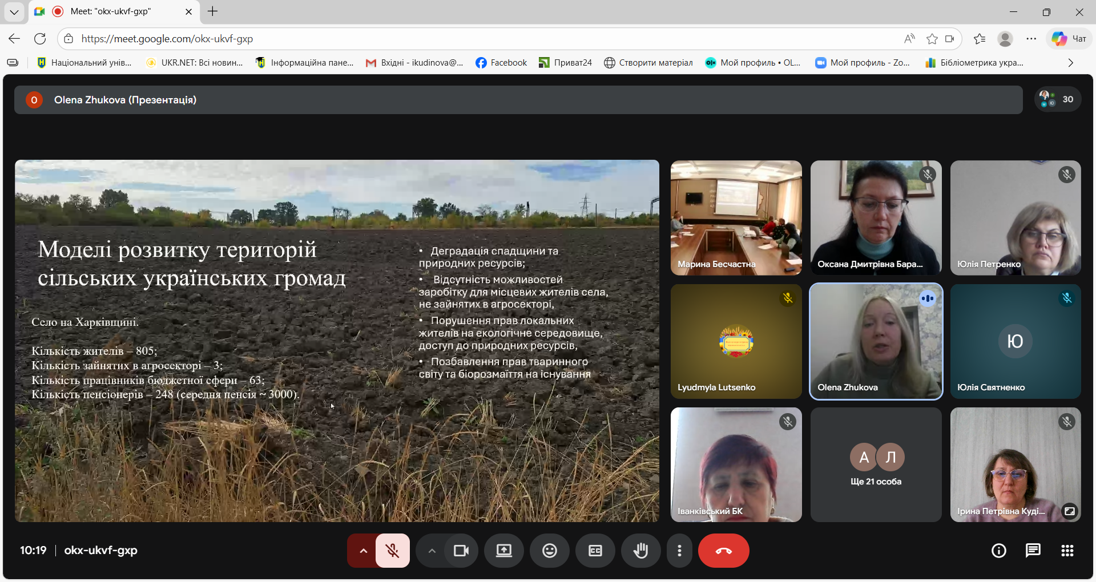
Task: Unmute the microphone in the call bar
Action: 393,551
